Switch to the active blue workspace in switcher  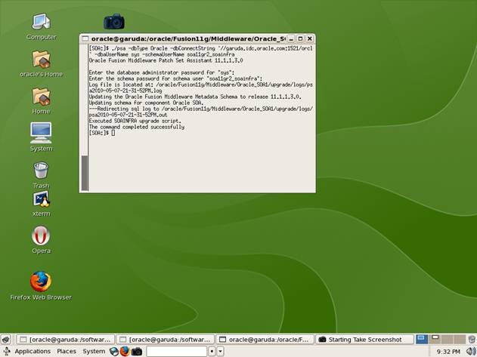[422, 340]
